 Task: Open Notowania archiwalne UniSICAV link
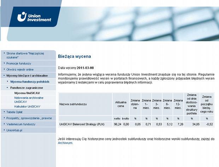click(29, 100)
